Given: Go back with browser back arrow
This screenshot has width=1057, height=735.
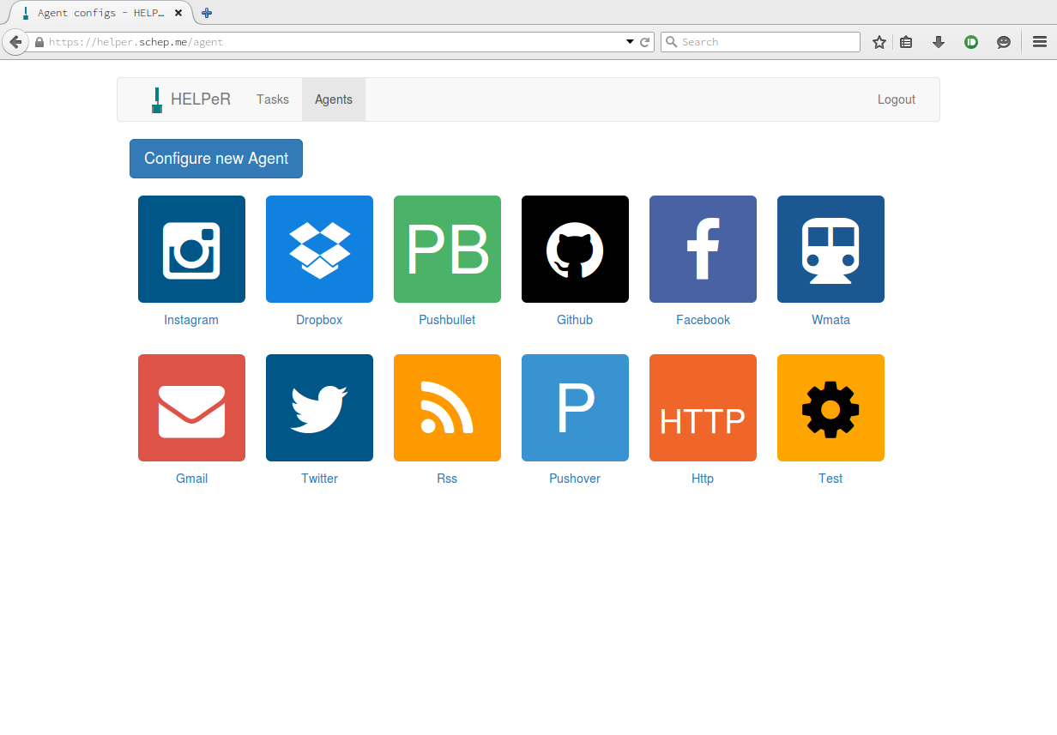Looking at the screenshot, I should (15, 42).
